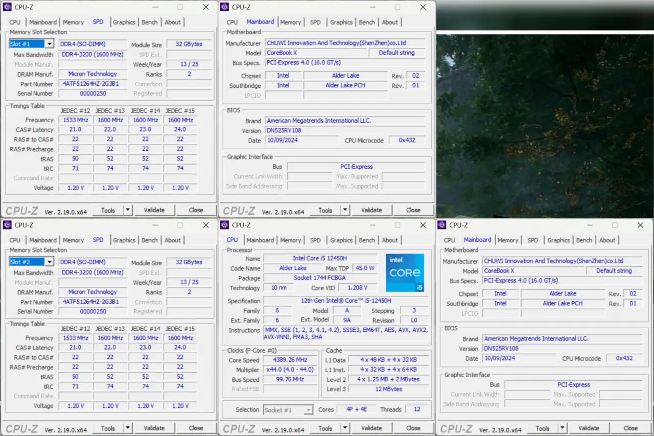Click Tools button in Slot #1 SPD window

[x=108, y=210]
